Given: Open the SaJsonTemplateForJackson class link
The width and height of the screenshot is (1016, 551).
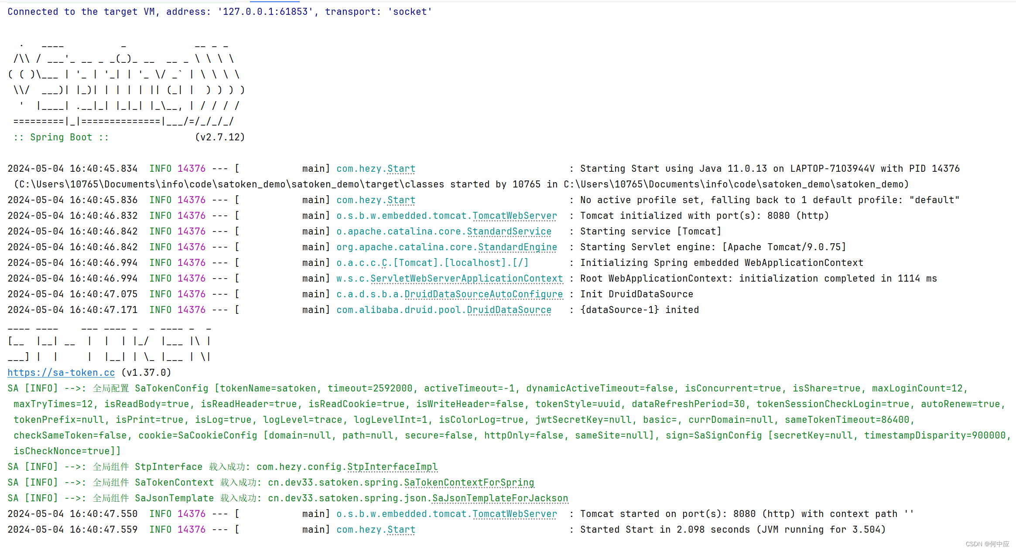Looking at the screenshot, I should coord(499,498).
